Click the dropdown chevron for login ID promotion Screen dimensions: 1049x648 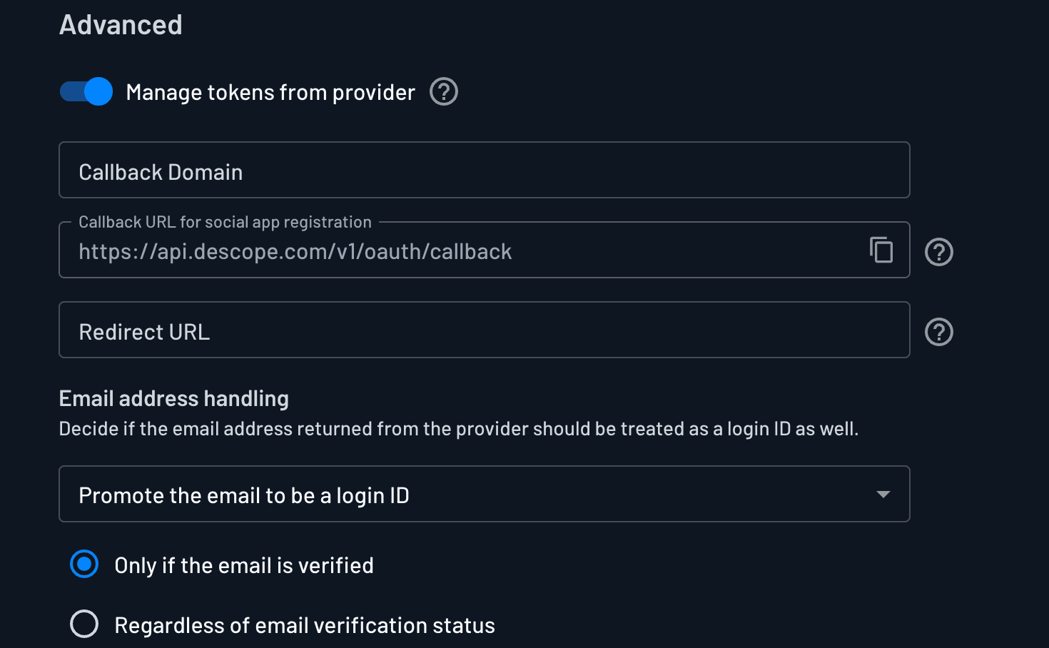click(x=883, y=494)
